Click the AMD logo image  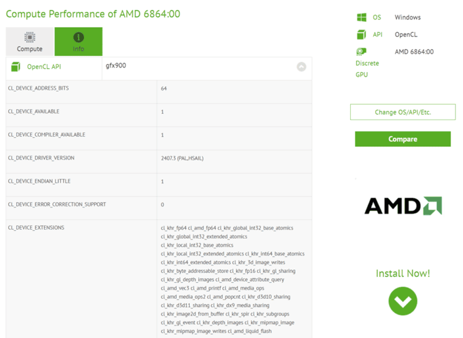(403, 206)
